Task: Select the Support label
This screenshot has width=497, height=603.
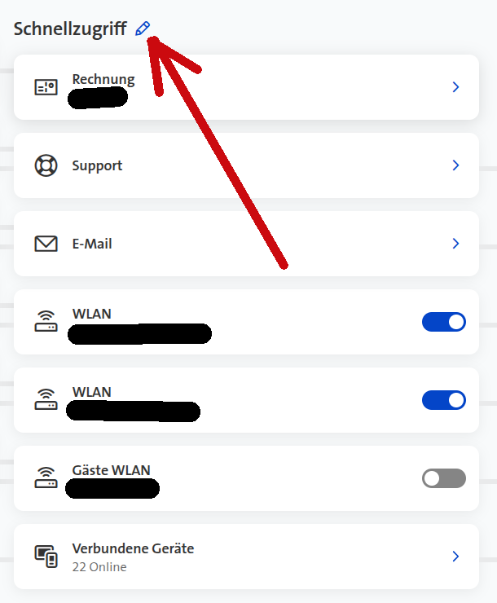Action: 97,165
